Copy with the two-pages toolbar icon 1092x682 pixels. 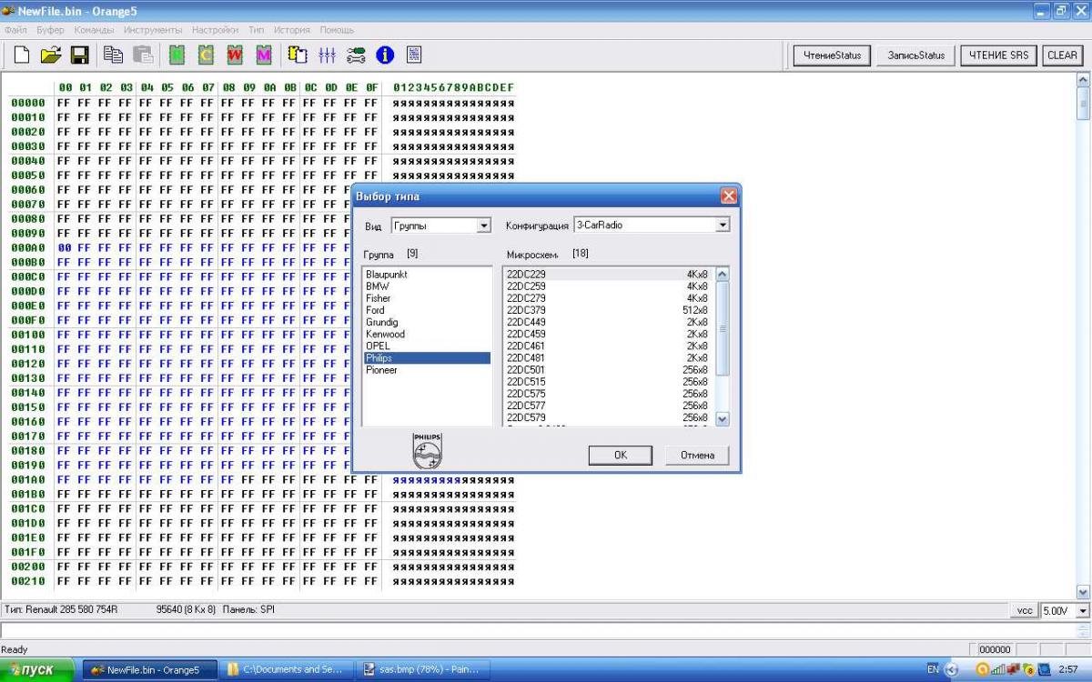(x=113, y=55)
